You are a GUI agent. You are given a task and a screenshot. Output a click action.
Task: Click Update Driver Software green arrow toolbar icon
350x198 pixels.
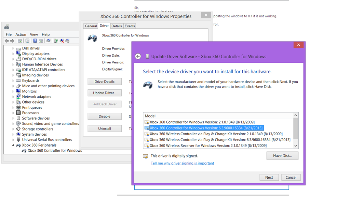tap(56, 41)
